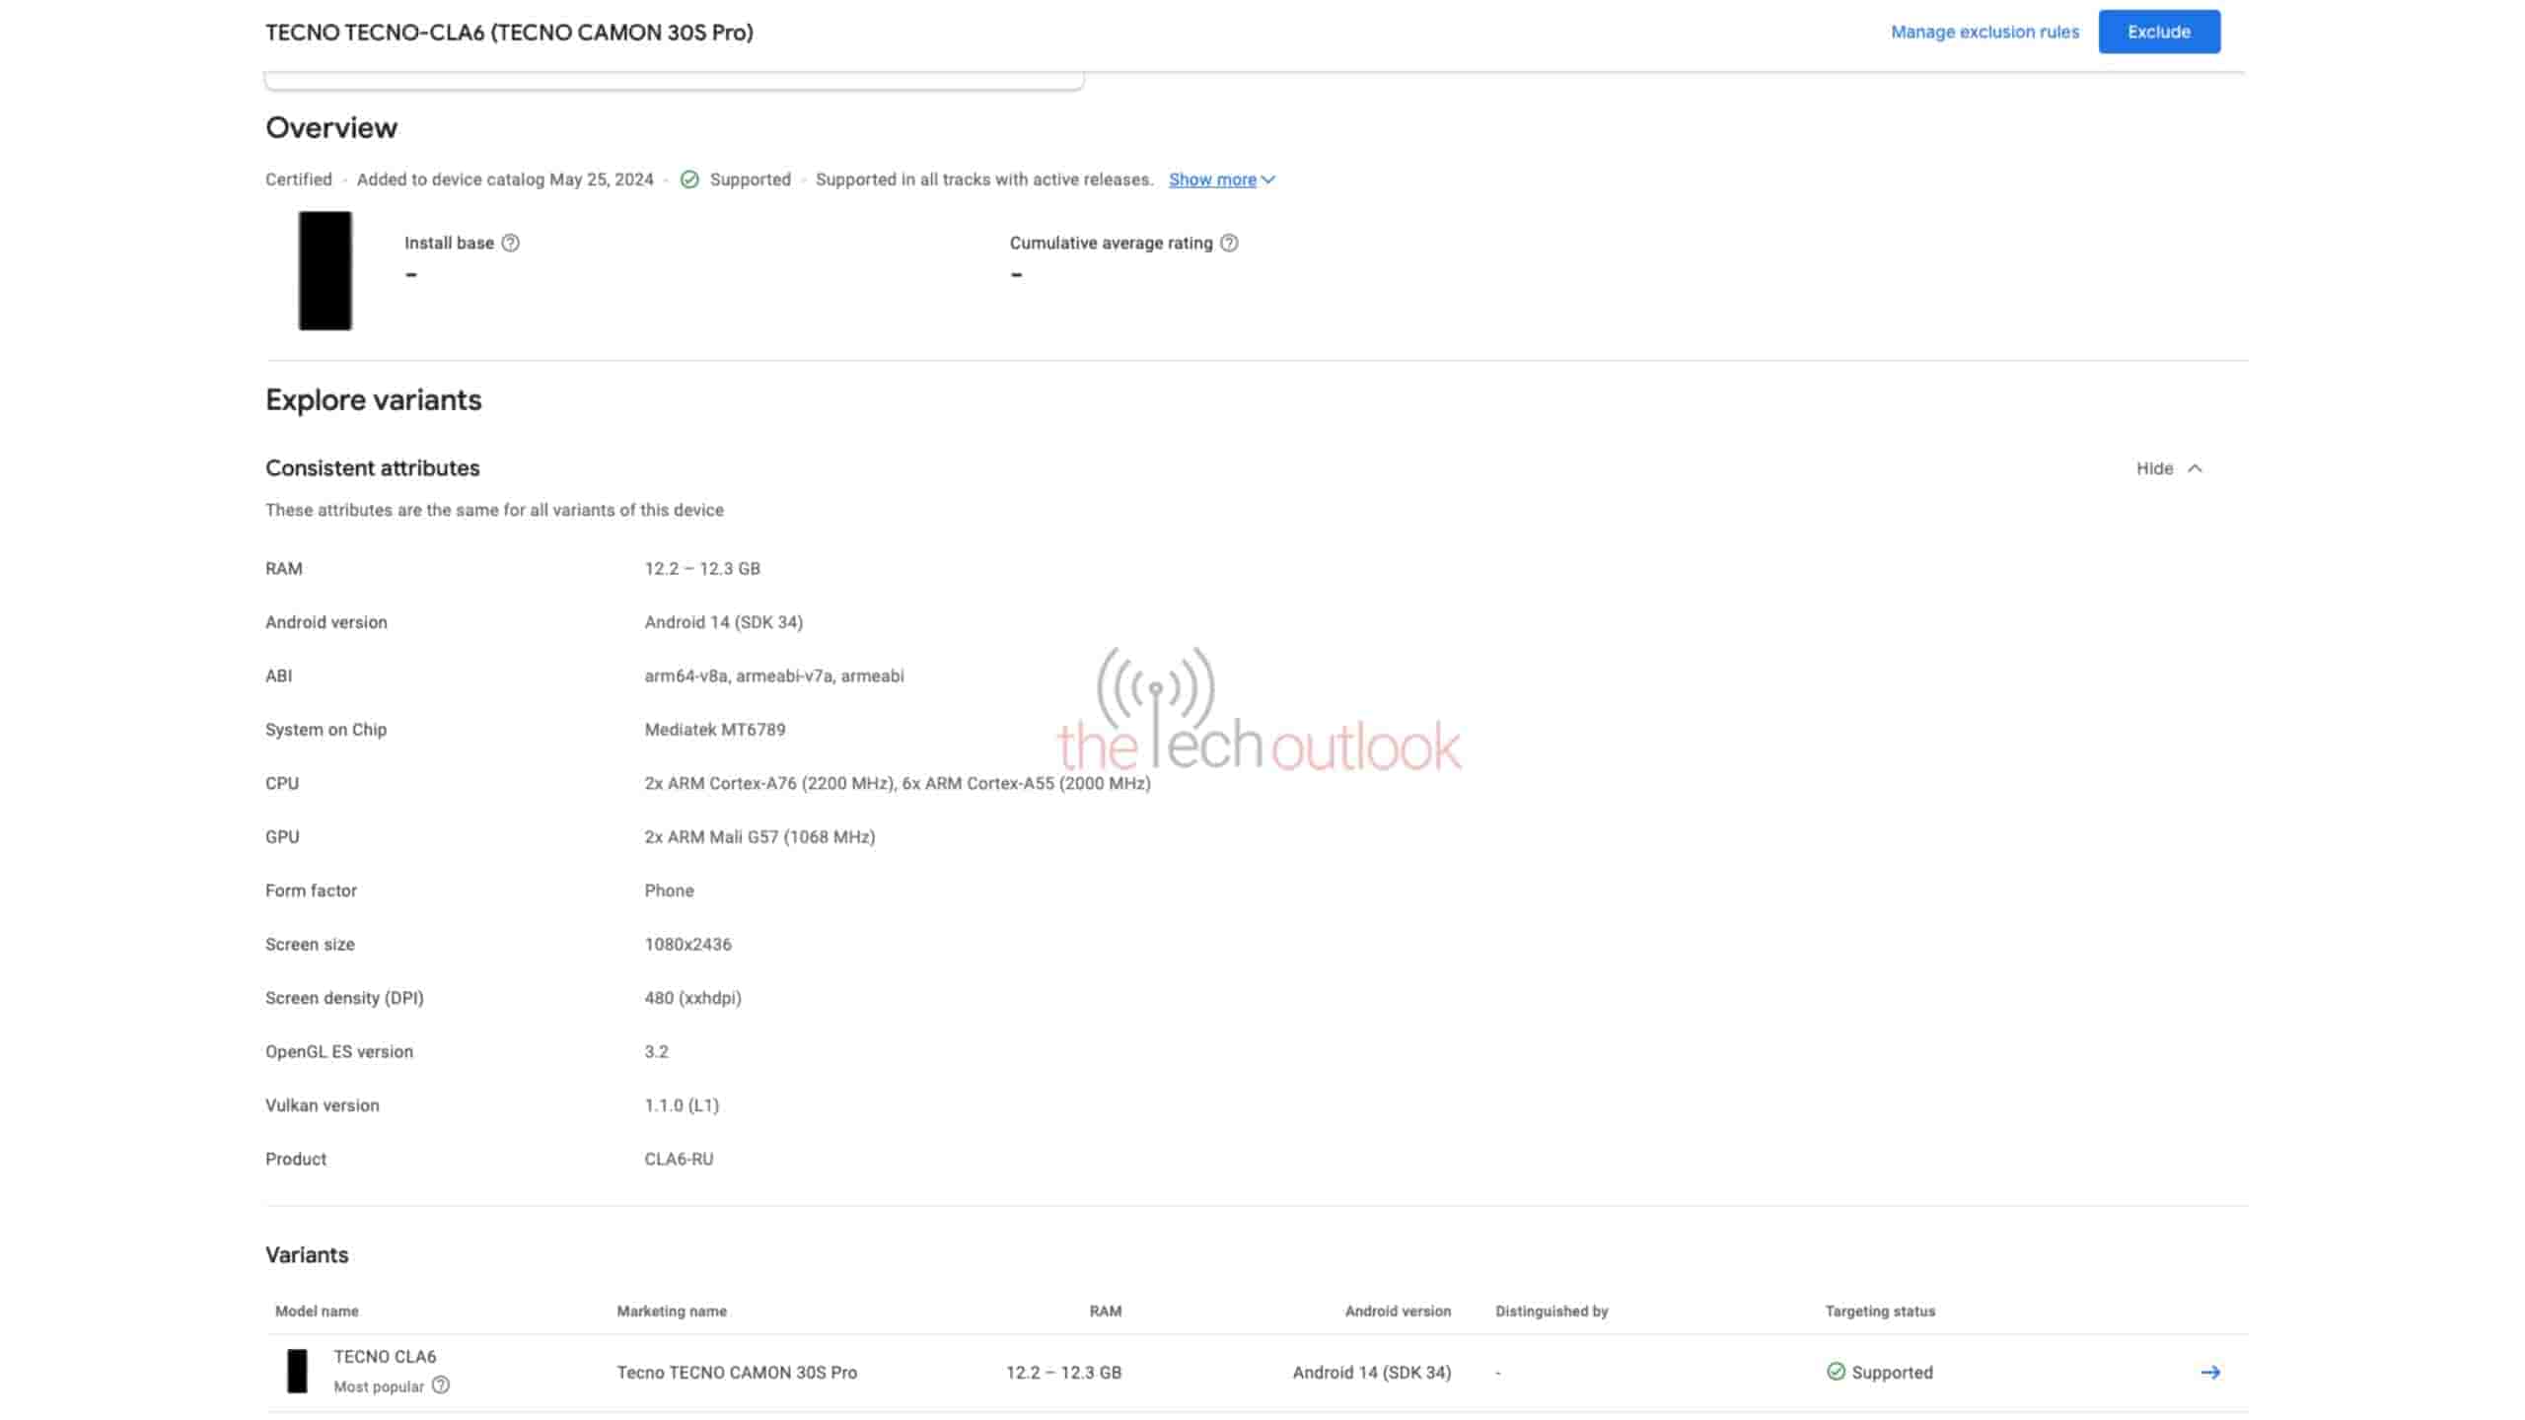Click the chevron next to Hide

2195,468
